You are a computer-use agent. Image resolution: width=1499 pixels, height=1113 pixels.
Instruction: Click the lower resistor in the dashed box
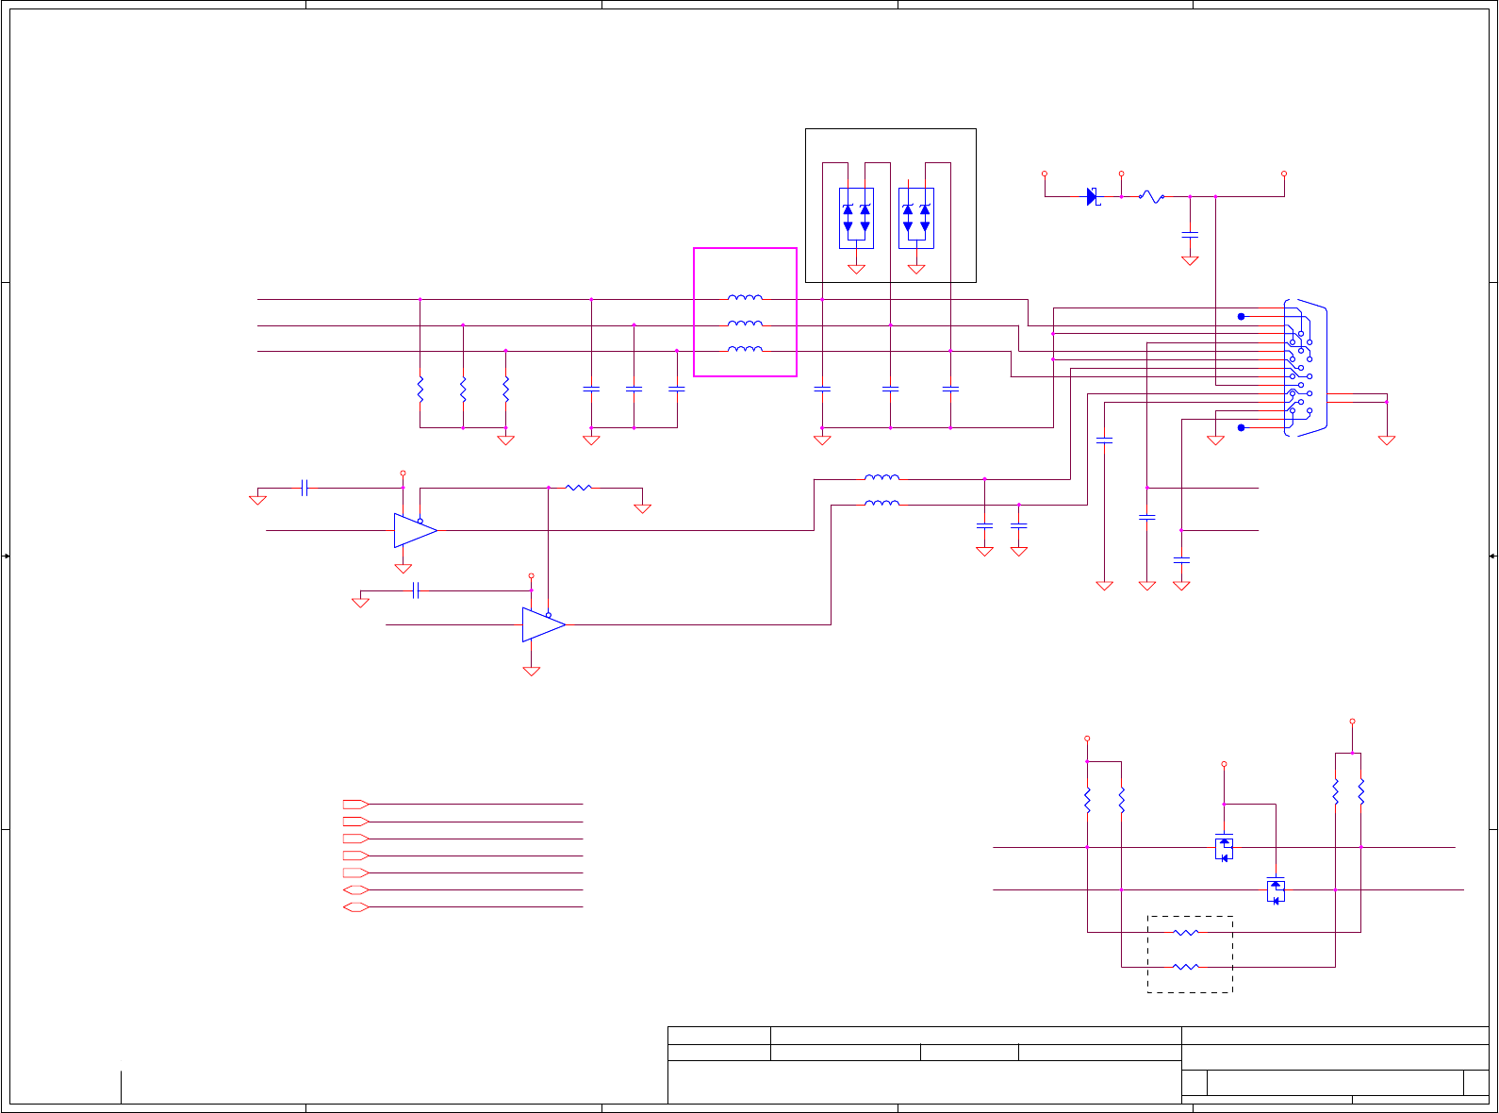tap(1185, 967)
